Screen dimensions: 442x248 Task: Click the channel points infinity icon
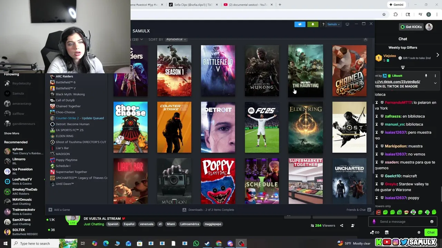click(377, 232)
